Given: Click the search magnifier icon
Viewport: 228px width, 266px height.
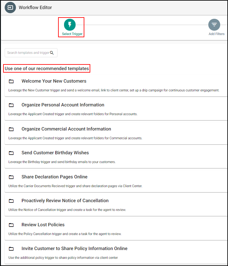Looking at the screenshot, I should pyautogui.click(x=52, y=53).
